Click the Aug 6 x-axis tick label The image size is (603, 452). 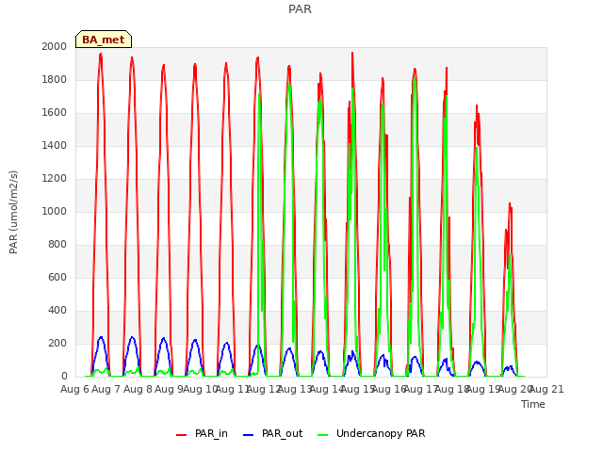click(74, 389)
